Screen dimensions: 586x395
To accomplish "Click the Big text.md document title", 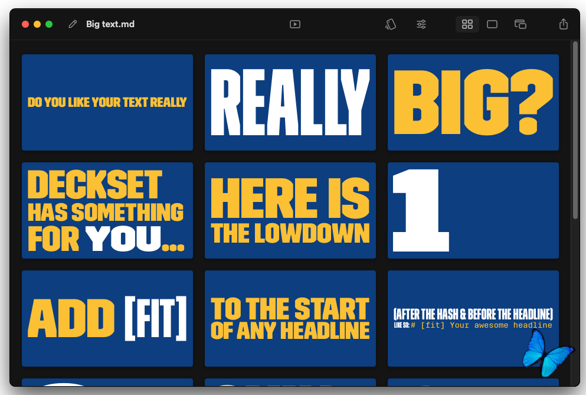I will point(110,24).
